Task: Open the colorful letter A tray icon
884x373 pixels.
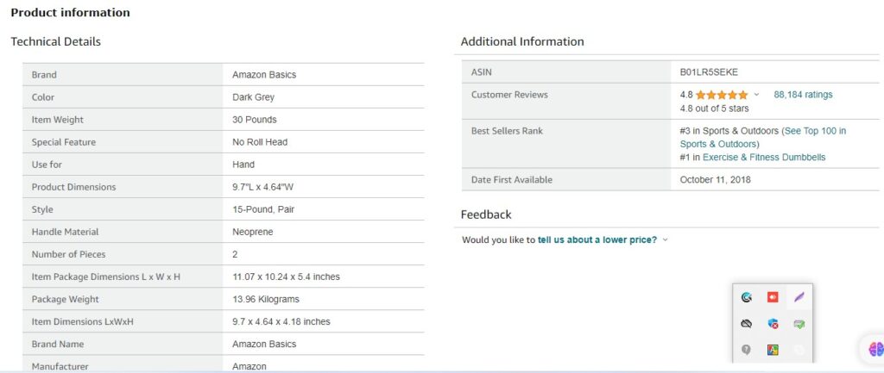Action: (773, 350)
